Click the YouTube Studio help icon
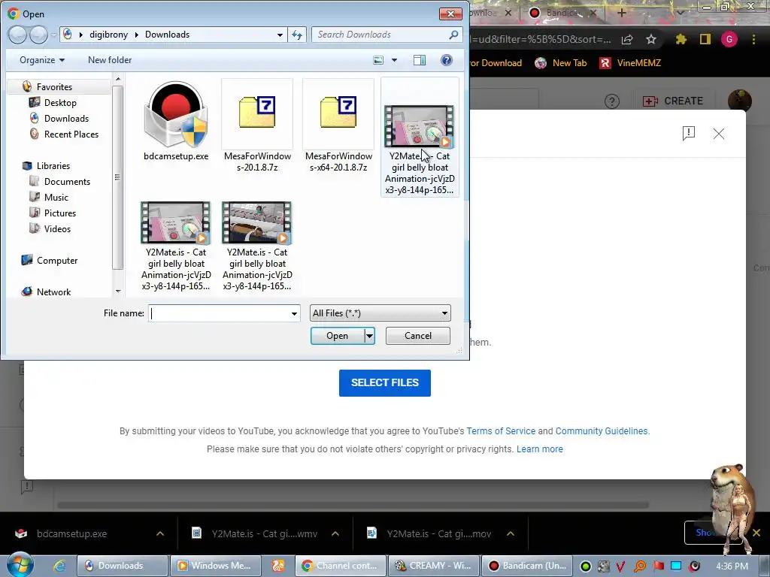 point(612,101)
